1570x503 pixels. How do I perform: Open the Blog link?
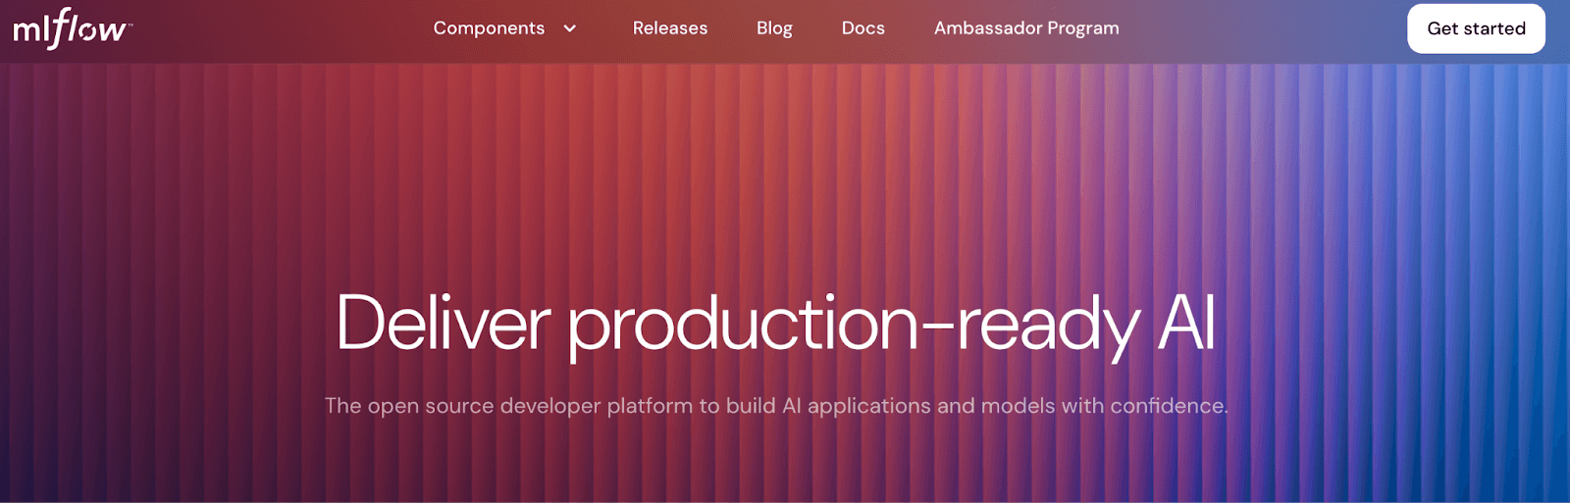(x=774, y=28)
